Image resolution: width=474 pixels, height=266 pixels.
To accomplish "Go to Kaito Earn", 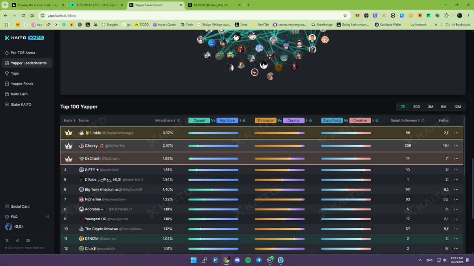I will pyautogui.click(x=20, y=94).
